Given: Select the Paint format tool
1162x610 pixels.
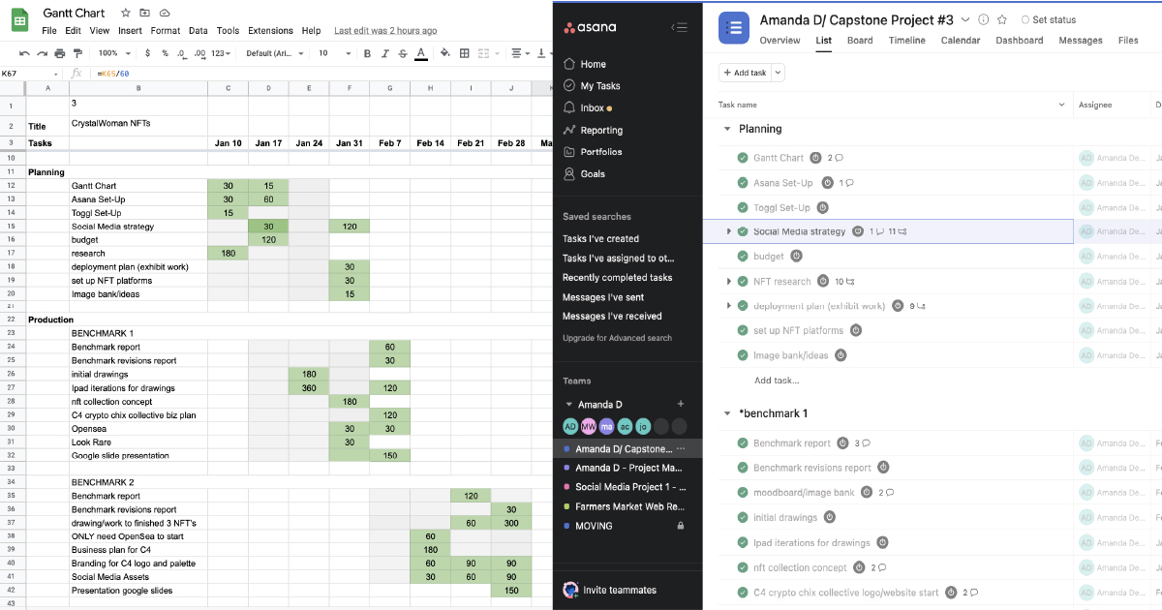Looking at the screenshot, I should (77, 53).
